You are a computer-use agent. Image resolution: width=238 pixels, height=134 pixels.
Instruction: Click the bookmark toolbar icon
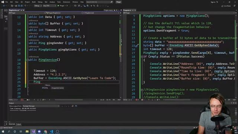[97, 6]
